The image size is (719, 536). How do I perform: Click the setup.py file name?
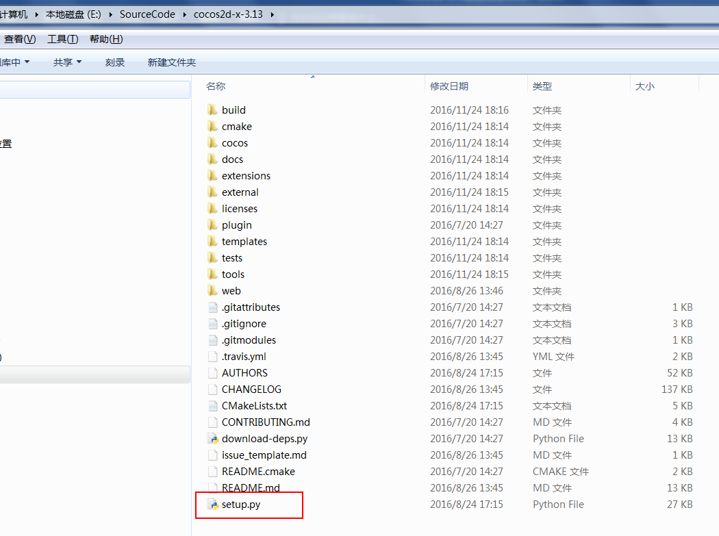(241, 505)
